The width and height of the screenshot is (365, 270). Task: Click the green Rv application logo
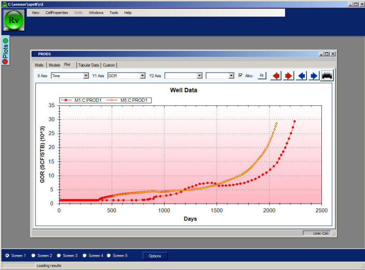tap(14, 20)
